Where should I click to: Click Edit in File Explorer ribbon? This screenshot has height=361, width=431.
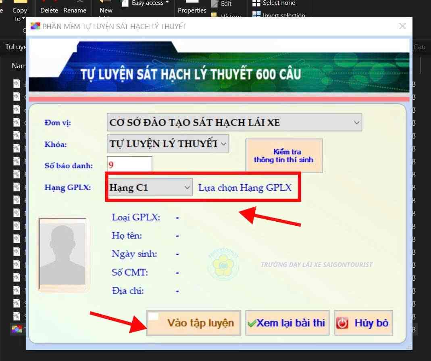221,4
